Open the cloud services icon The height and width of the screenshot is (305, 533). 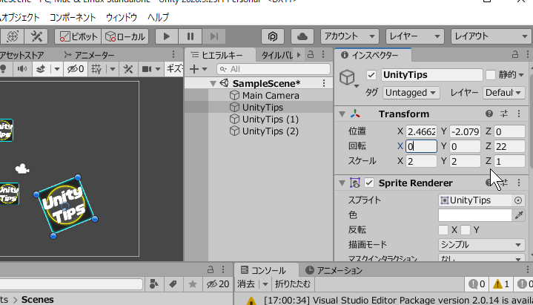point(302,36)
